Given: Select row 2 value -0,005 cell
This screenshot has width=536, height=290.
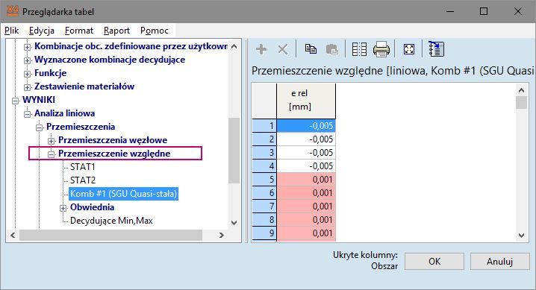Looking at the screenshot, I should [306, 139].
